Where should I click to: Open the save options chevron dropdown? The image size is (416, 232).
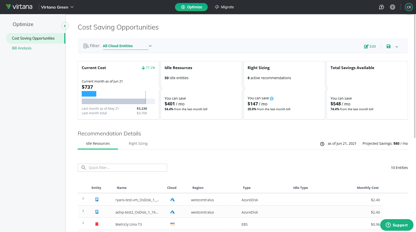click(397, 47)
